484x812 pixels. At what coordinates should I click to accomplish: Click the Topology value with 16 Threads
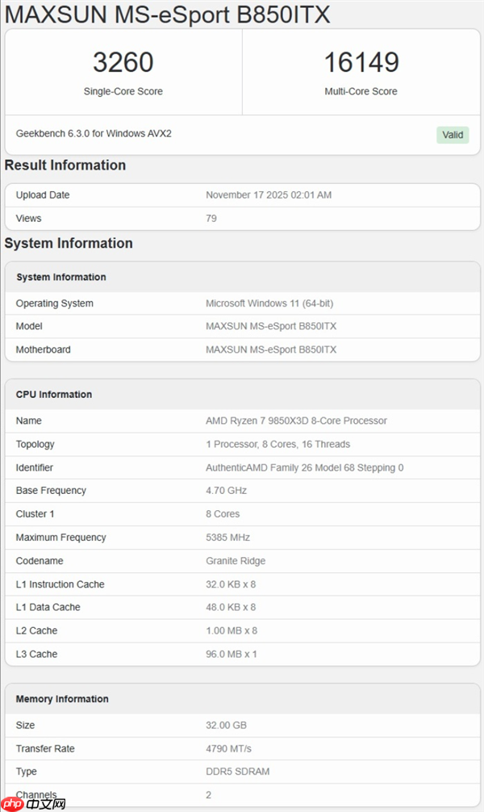pos(277,444)
